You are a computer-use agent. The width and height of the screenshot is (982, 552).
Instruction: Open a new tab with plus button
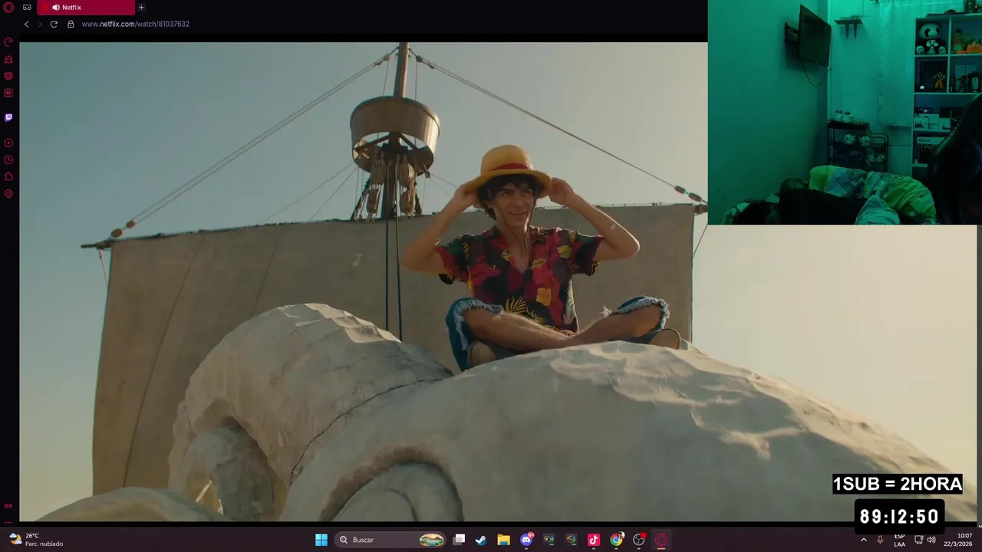(x=141, y=8)
